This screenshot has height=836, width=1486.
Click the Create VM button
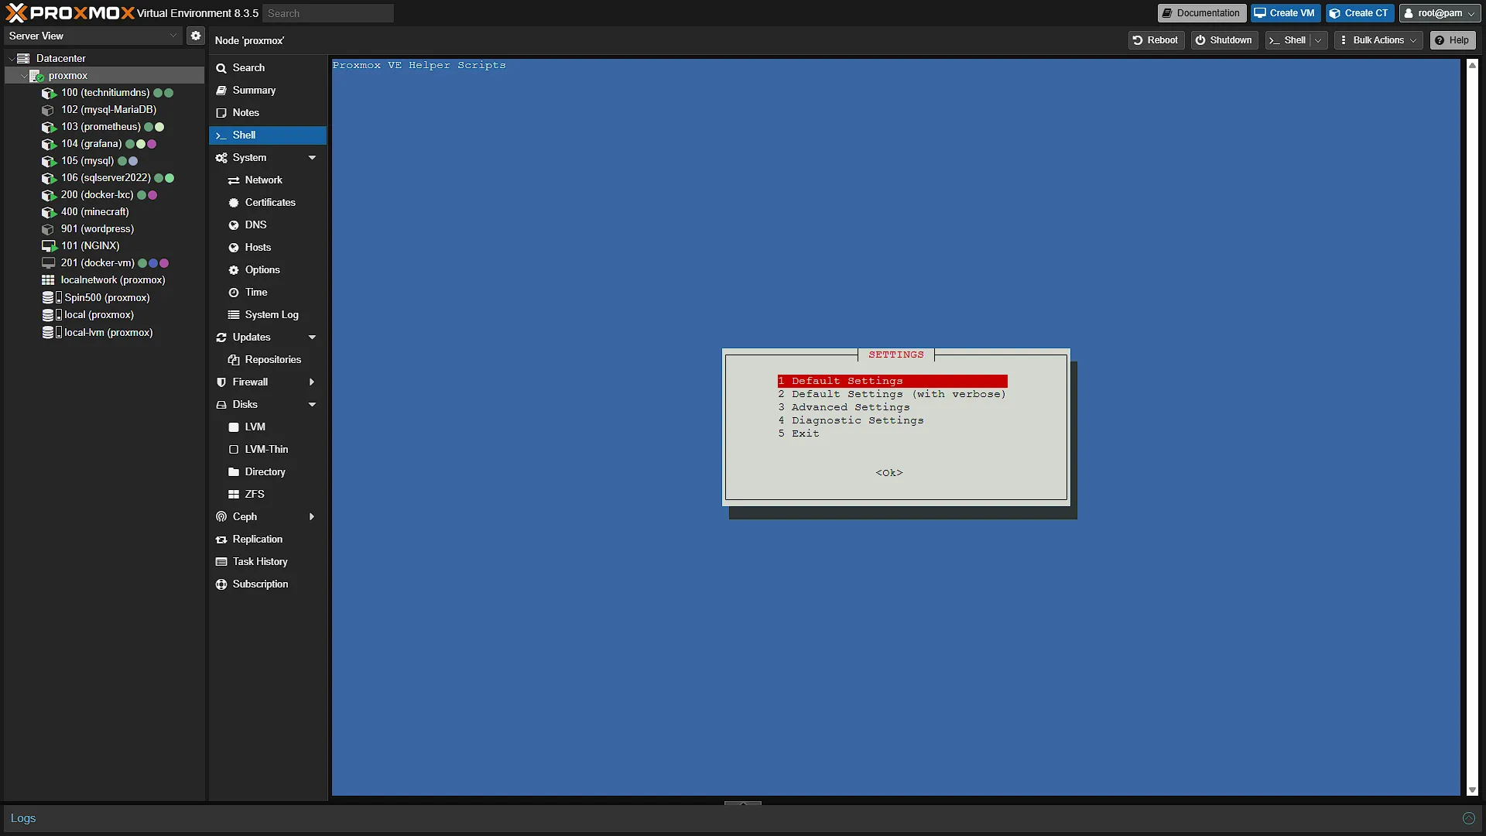(x=1285, y=13)
